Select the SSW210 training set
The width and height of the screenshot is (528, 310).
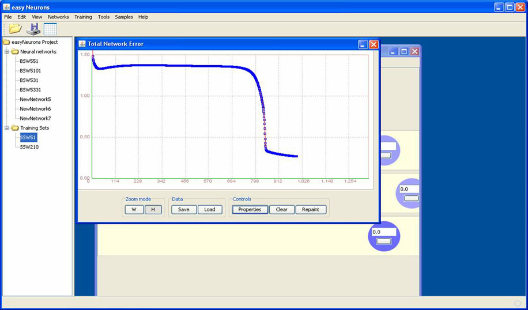[x=29, y=147]
